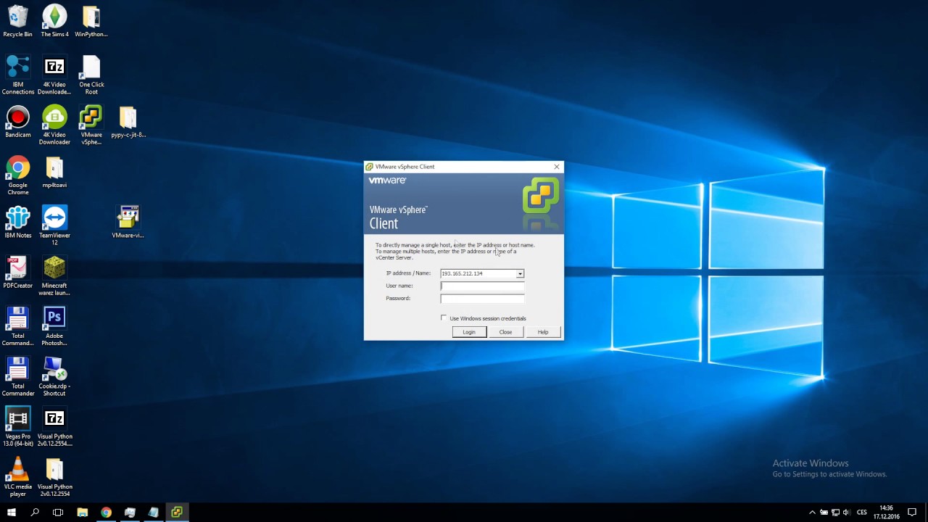
Task: Select the VMware vSphere Client desktop shortcut
Action: pyautogui.click(x=91, y=125)
